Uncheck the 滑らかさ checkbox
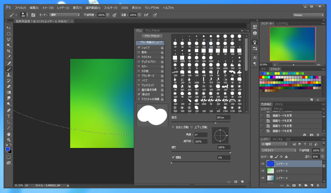This screenshot has height=193, width=331. pos(139,94)
